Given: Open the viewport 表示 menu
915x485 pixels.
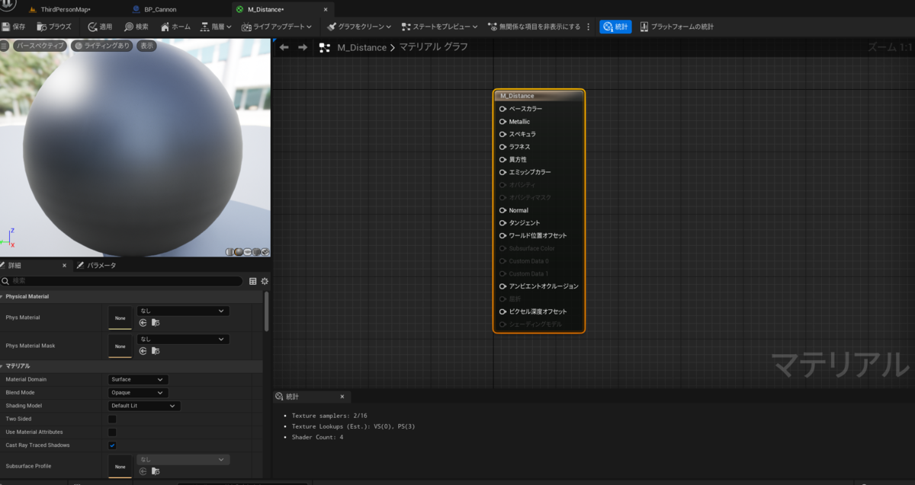Looking at the screenshot, I should 146,46.
